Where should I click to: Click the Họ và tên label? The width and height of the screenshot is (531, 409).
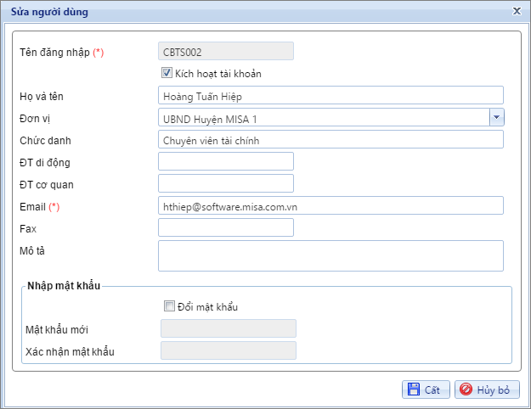coord(42,97)
